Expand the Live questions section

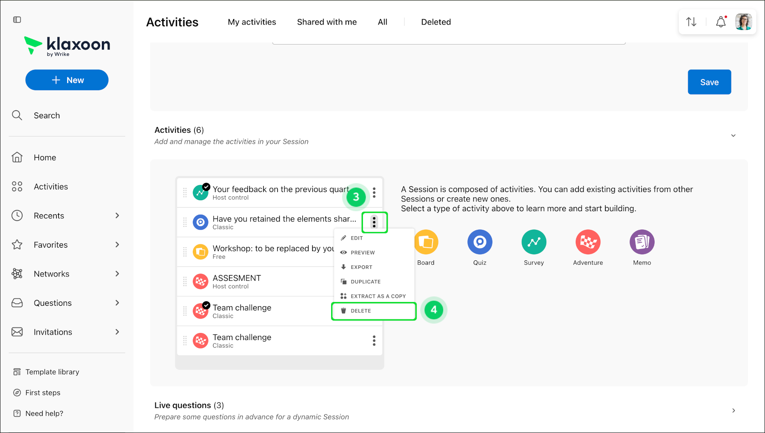pos(733,411)
